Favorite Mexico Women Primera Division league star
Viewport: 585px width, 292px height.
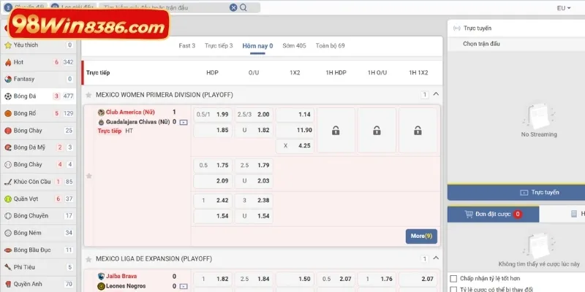click(x=88, y=95)
